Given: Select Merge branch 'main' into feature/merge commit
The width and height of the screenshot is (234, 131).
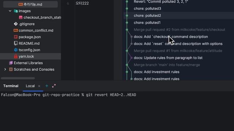Looking at the screenshot, I should tap(167, 65).
